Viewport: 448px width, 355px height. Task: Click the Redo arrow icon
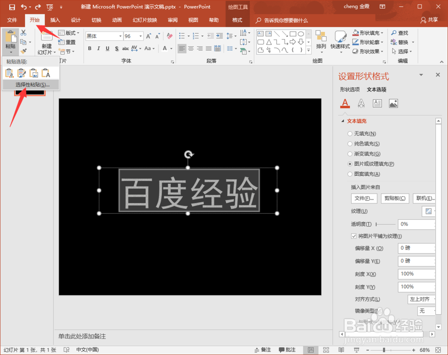38,7
